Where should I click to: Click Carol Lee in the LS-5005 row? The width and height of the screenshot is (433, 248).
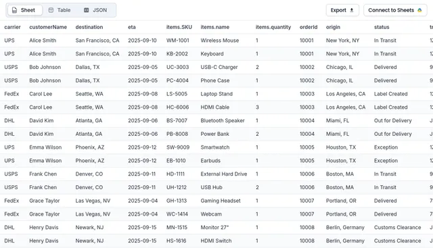click(x=41, y=94)
